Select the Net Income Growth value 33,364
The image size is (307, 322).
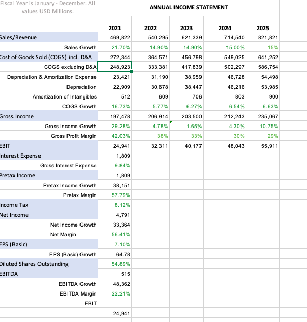point(115,225)
